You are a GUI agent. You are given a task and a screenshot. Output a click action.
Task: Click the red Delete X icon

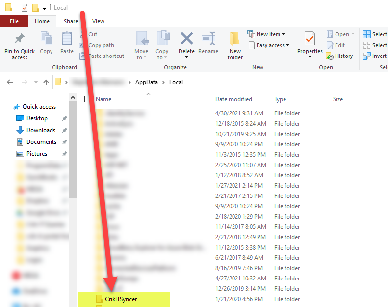click(x=186, y=39)
